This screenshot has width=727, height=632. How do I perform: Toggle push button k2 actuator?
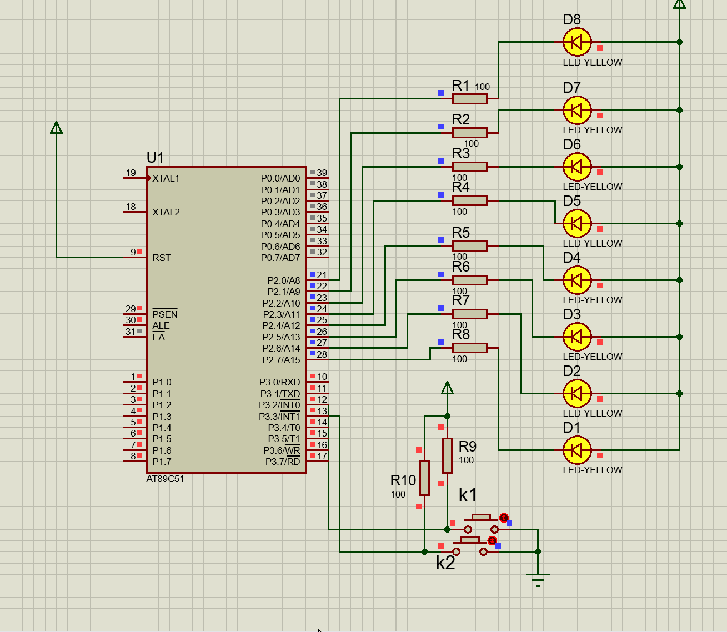pos(470,540)
